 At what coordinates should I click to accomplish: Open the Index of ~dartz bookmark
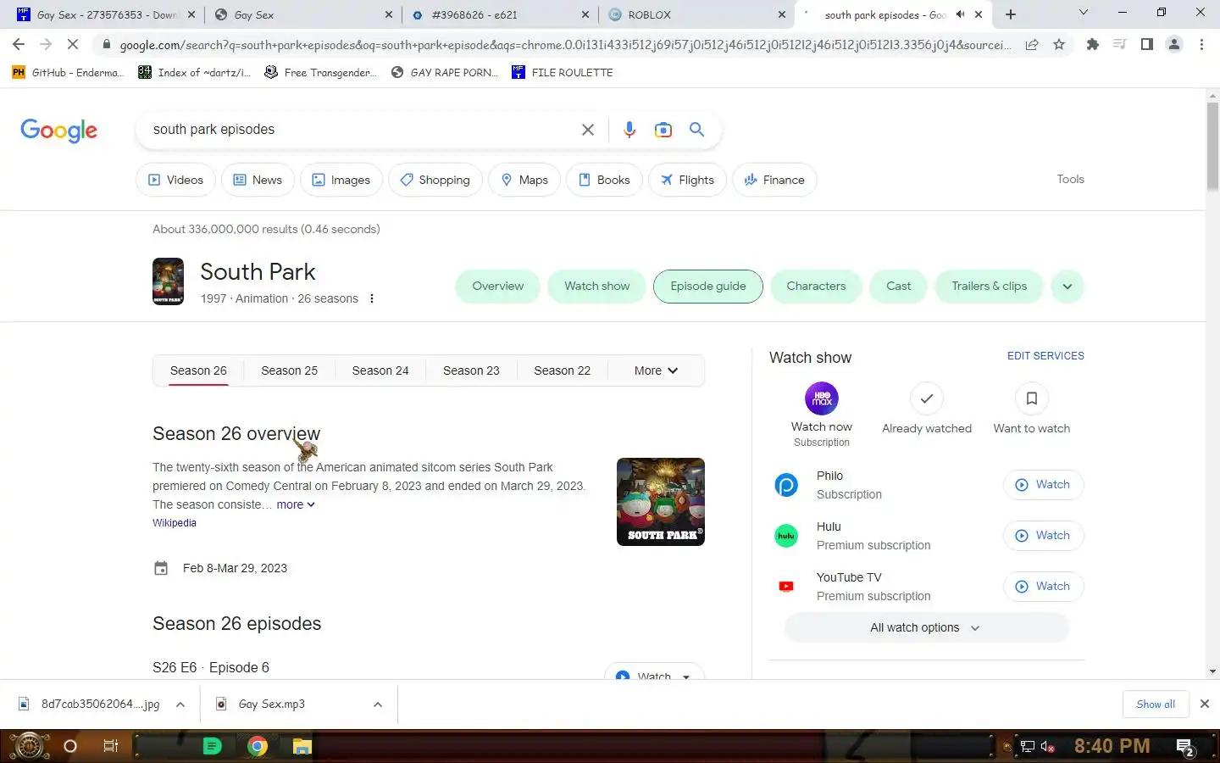[194, 72]
